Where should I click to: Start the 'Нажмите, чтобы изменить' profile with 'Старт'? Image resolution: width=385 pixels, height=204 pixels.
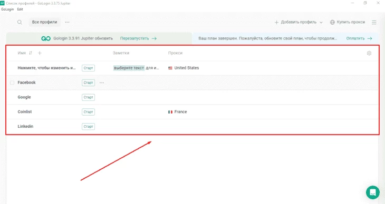coord(89,68)
